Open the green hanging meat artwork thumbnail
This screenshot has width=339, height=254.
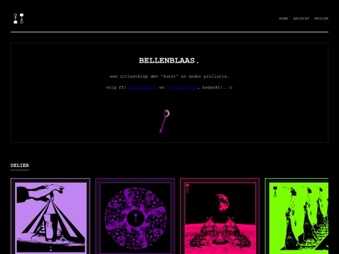[296, 216]
